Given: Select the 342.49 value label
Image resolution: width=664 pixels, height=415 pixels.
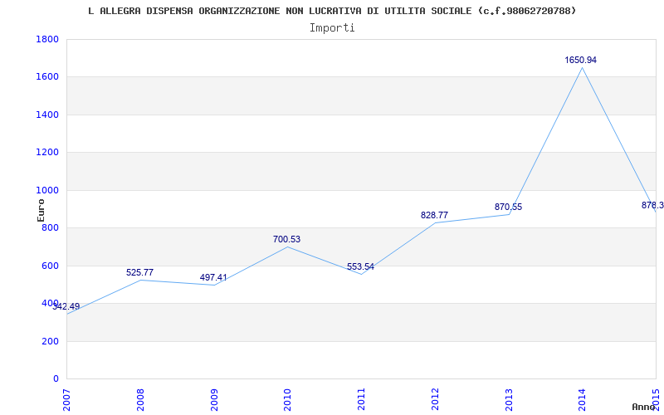Looking at the screenshot, I should tap(66, 306).
